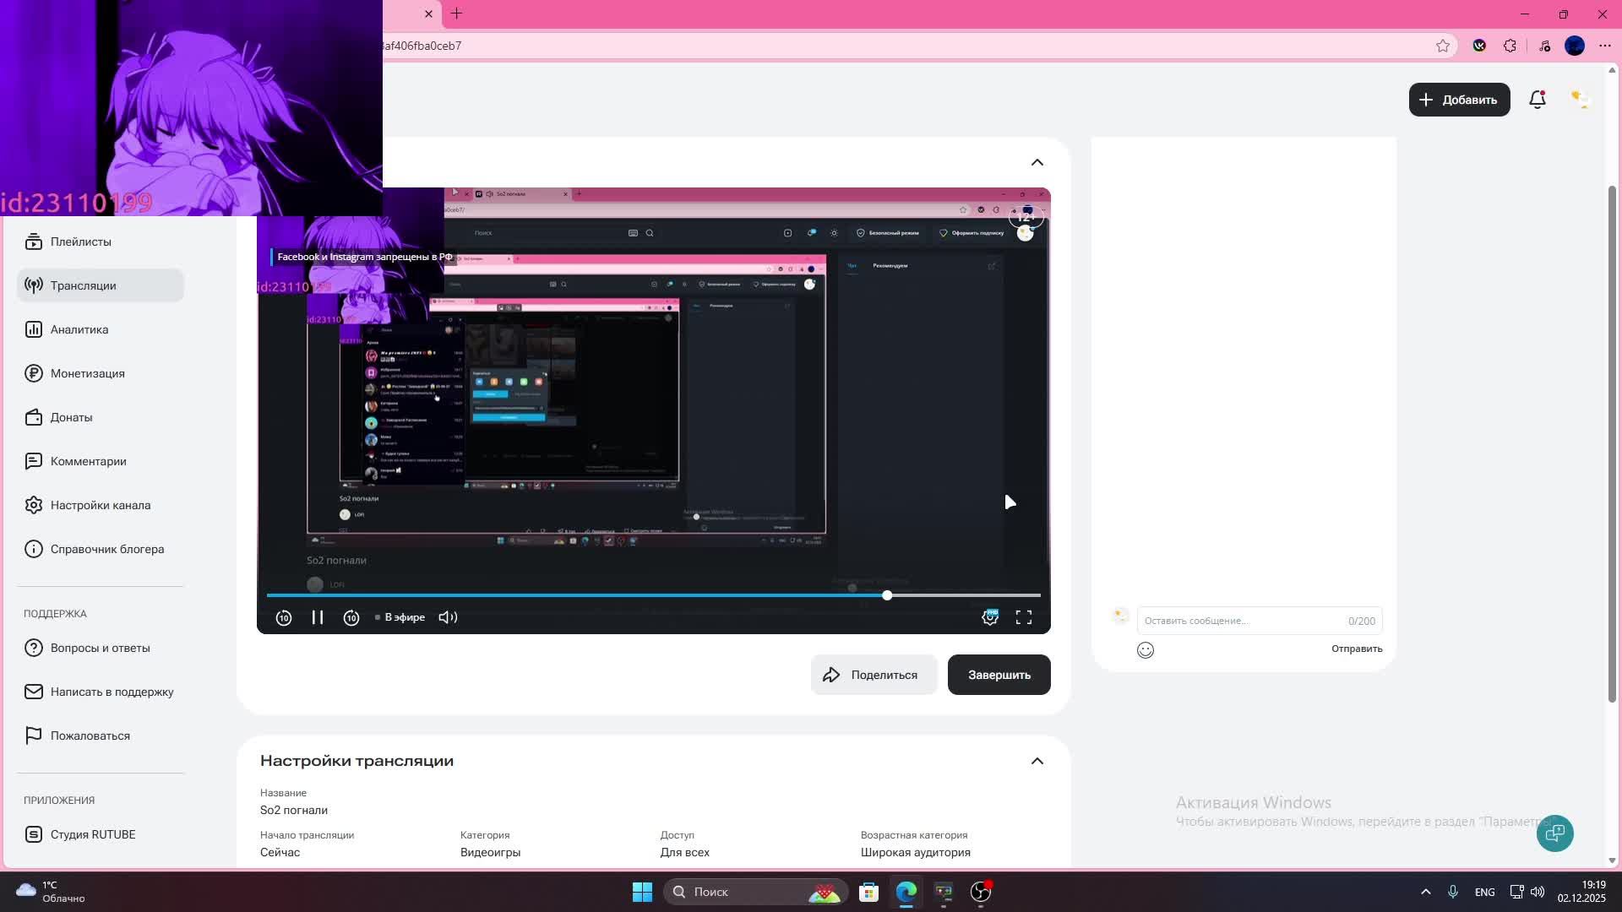Collapse the Настройки трансляции section
This screenshot has height=912, width=1622.
tap(1037, 761)
